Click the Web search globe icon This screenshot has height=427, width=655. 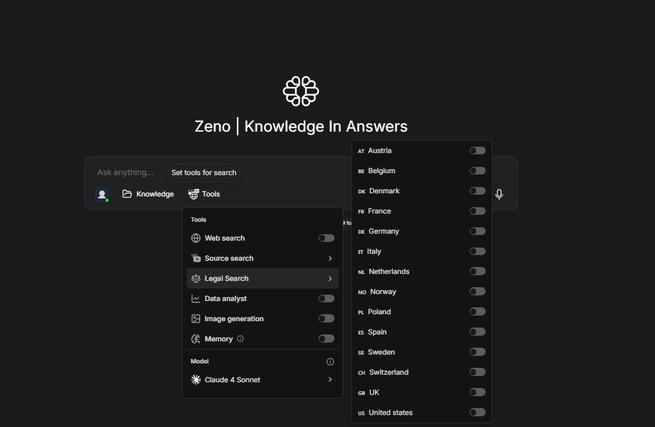(x=195, y=238)
